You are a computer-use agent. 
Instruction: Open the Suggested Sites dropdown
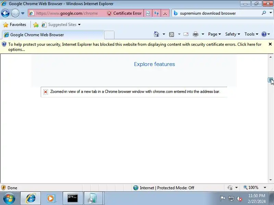click(61, 25)
